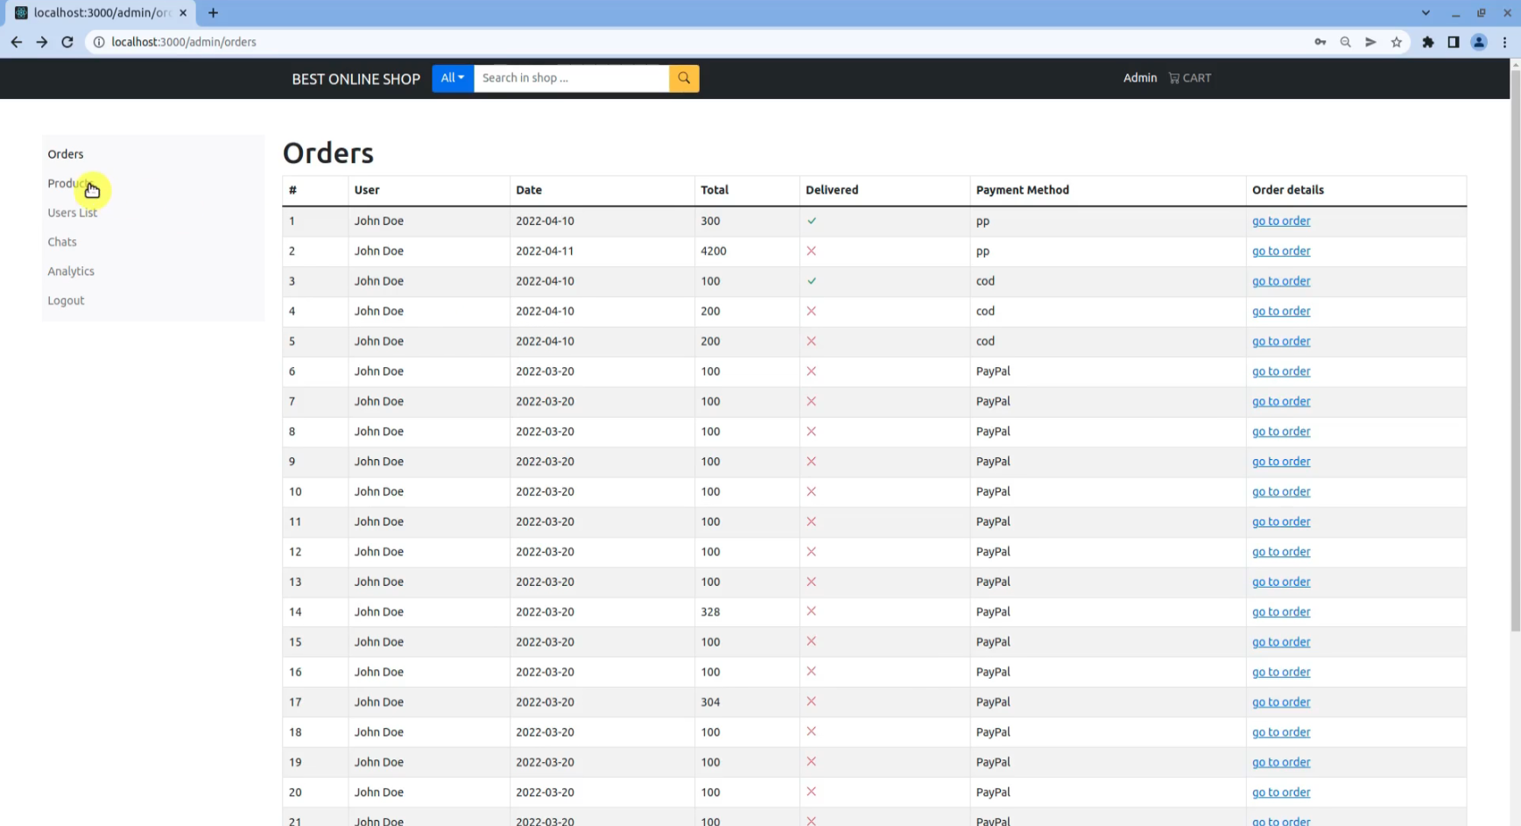Open the CART icon in the navbar
This screenshot has width=1521, height=826.
coord(1189,78)
